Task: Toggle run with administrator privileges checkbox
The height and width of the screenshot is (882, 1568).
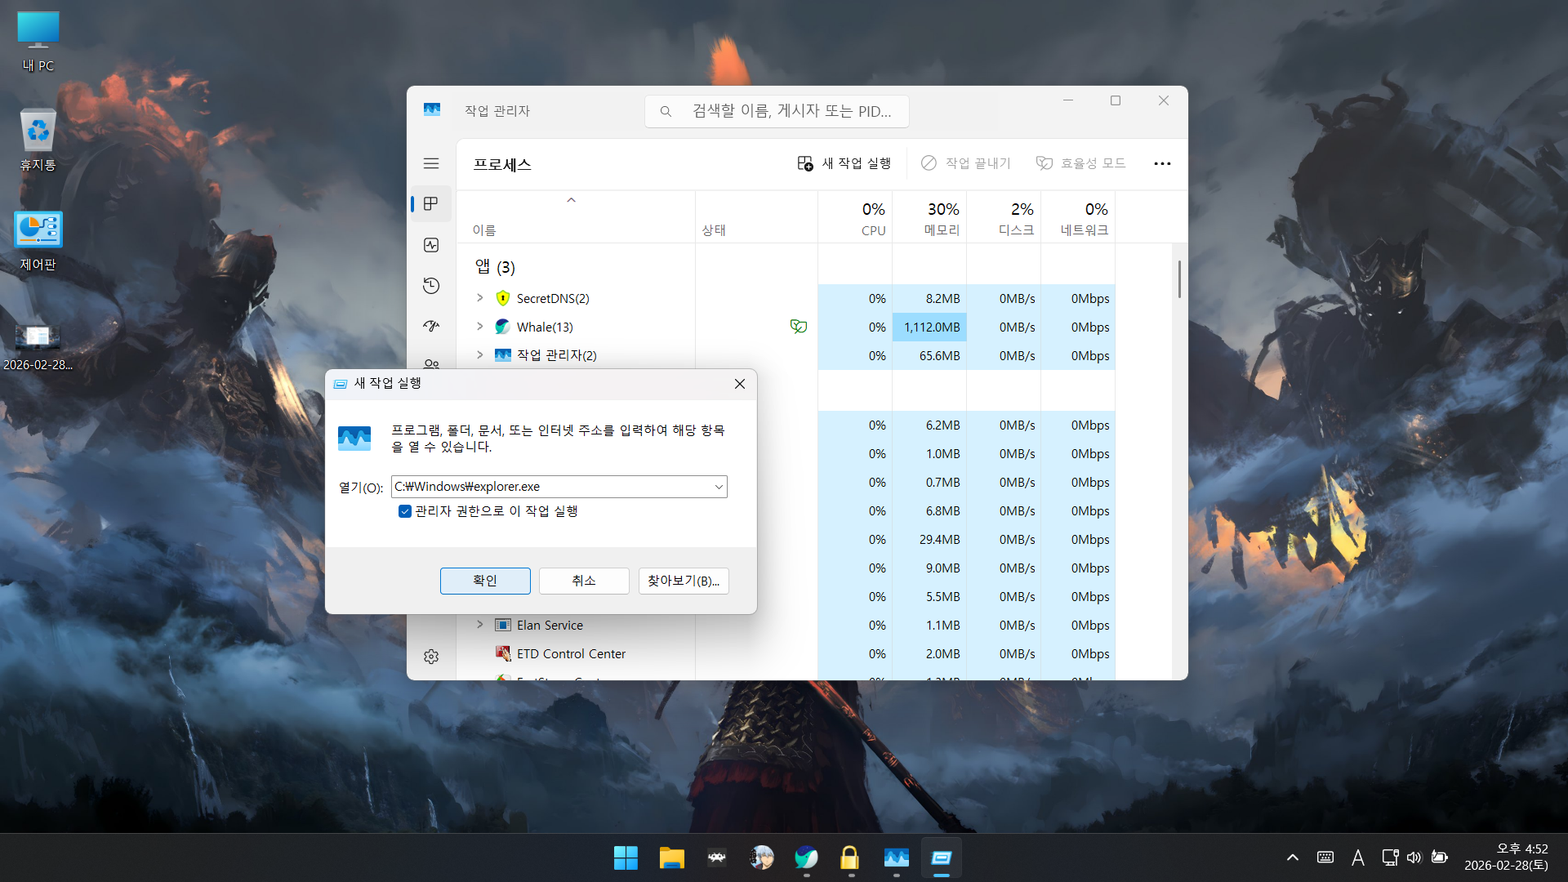Action: pos(405,511)
